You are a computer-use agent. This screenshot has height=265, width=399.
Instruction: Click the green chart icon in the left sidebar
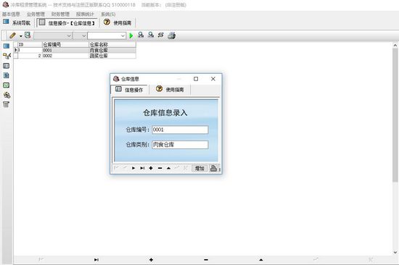pyautogui.click(x=7, y=85)
